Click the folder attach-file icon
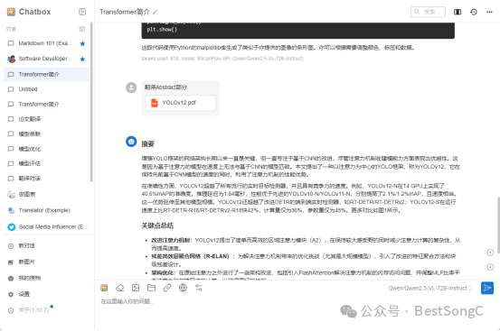Image resolution: width=500 pixels, height=331 pixels. point(151,288)
